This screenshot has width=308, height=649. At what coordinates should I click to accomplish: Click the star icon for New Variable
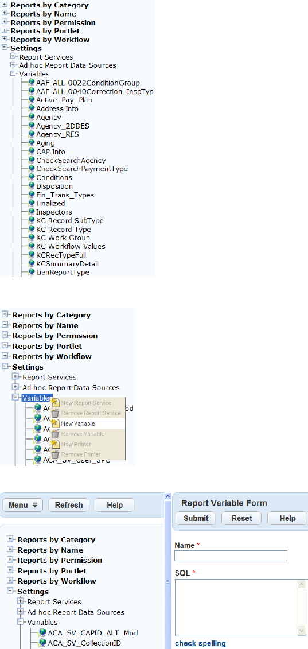point(55,423)
